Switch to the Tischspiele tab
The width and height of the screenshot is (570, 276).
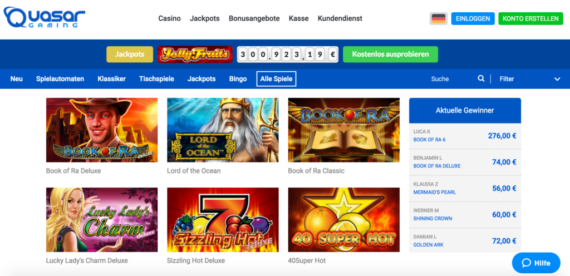pos(156,79)
